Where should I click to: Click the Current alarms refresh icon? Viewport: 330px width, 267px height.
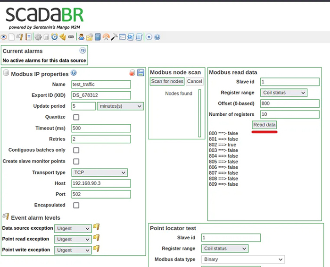point(82,50)
